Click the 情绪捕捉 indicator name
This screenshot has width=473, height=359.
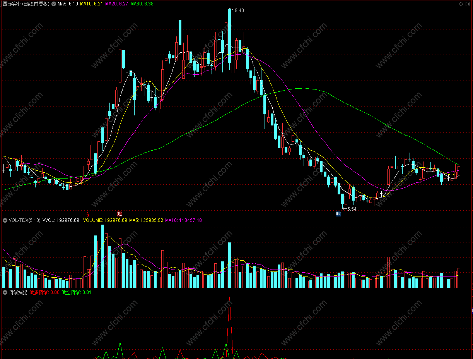pyautogui.click(x=18, y=292)
